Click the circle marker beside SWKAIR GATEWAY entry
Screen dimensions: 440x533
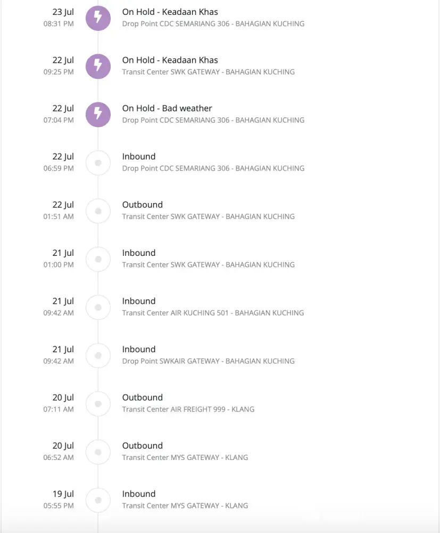98,356
